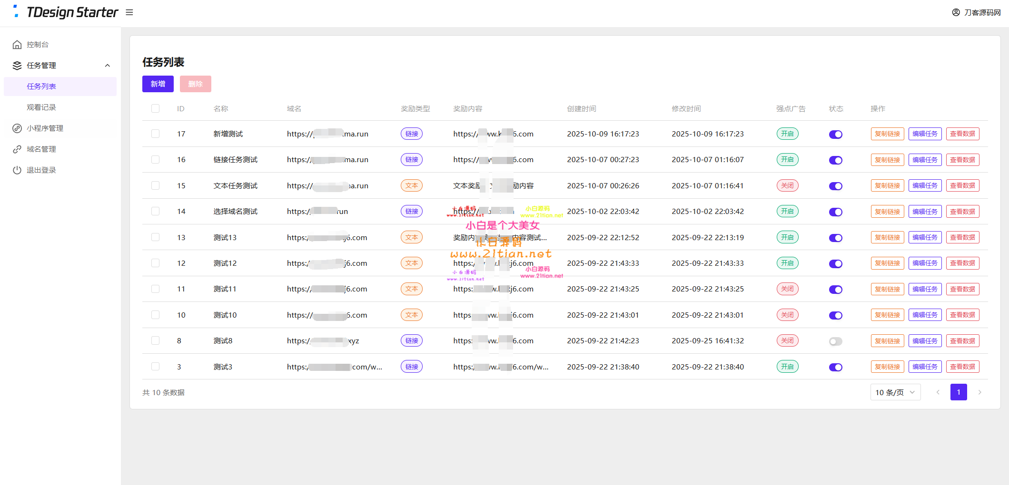
Task: Toggle the status switch for task ID 17
Action: [835, 135]
